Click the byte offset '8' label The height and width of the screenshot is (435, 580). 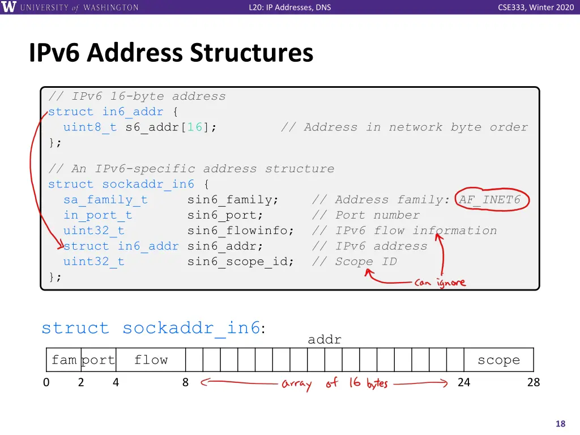click(x=185, y=382)
